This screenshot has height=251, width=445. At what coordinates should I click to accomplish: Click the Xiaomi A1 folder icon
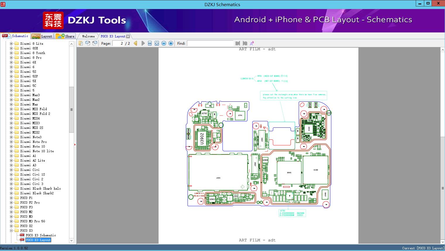pyautogui.click(x=17, y=156)
